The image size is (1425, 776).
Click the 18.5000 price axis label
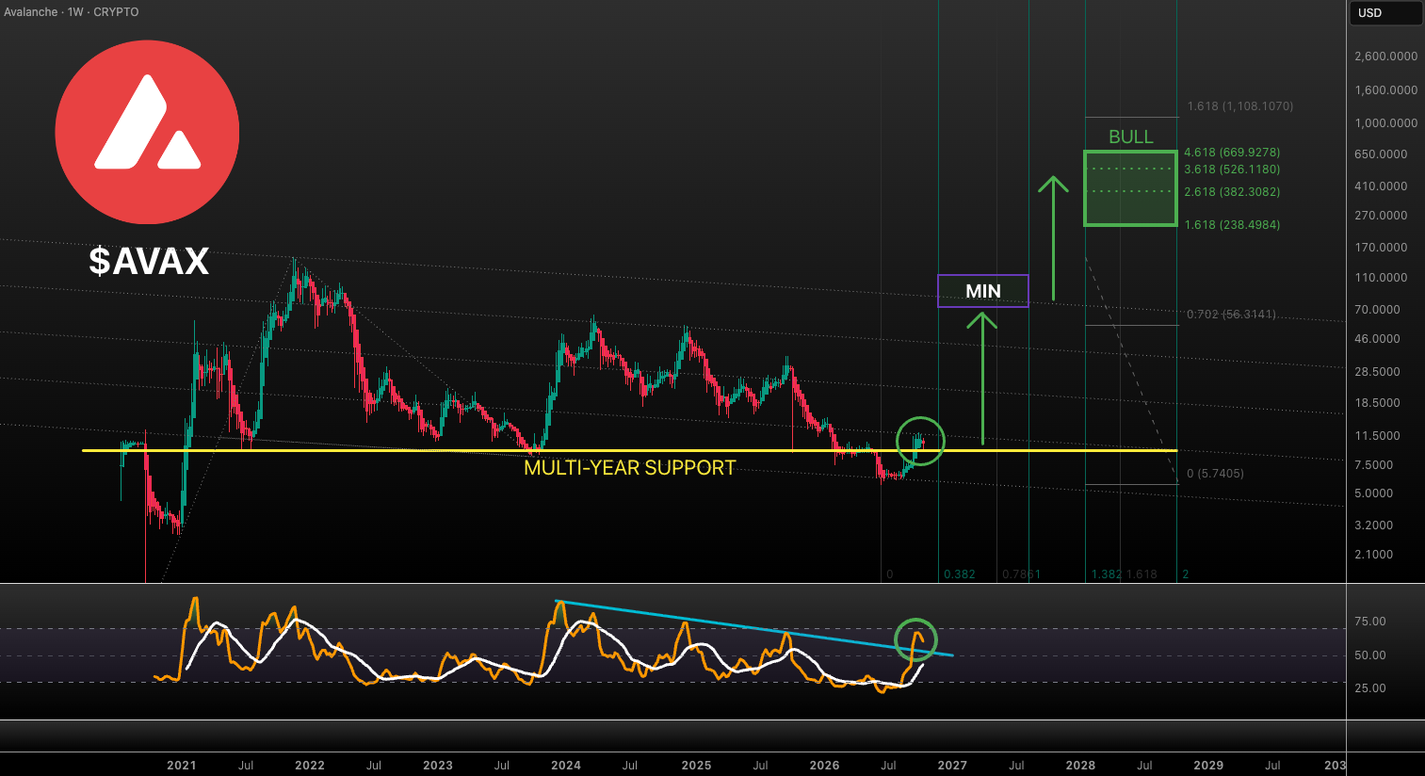point(1378,403)
